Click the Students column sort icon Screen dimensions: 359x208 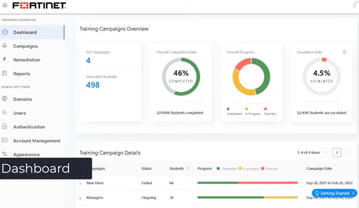(x=187, y=168)
